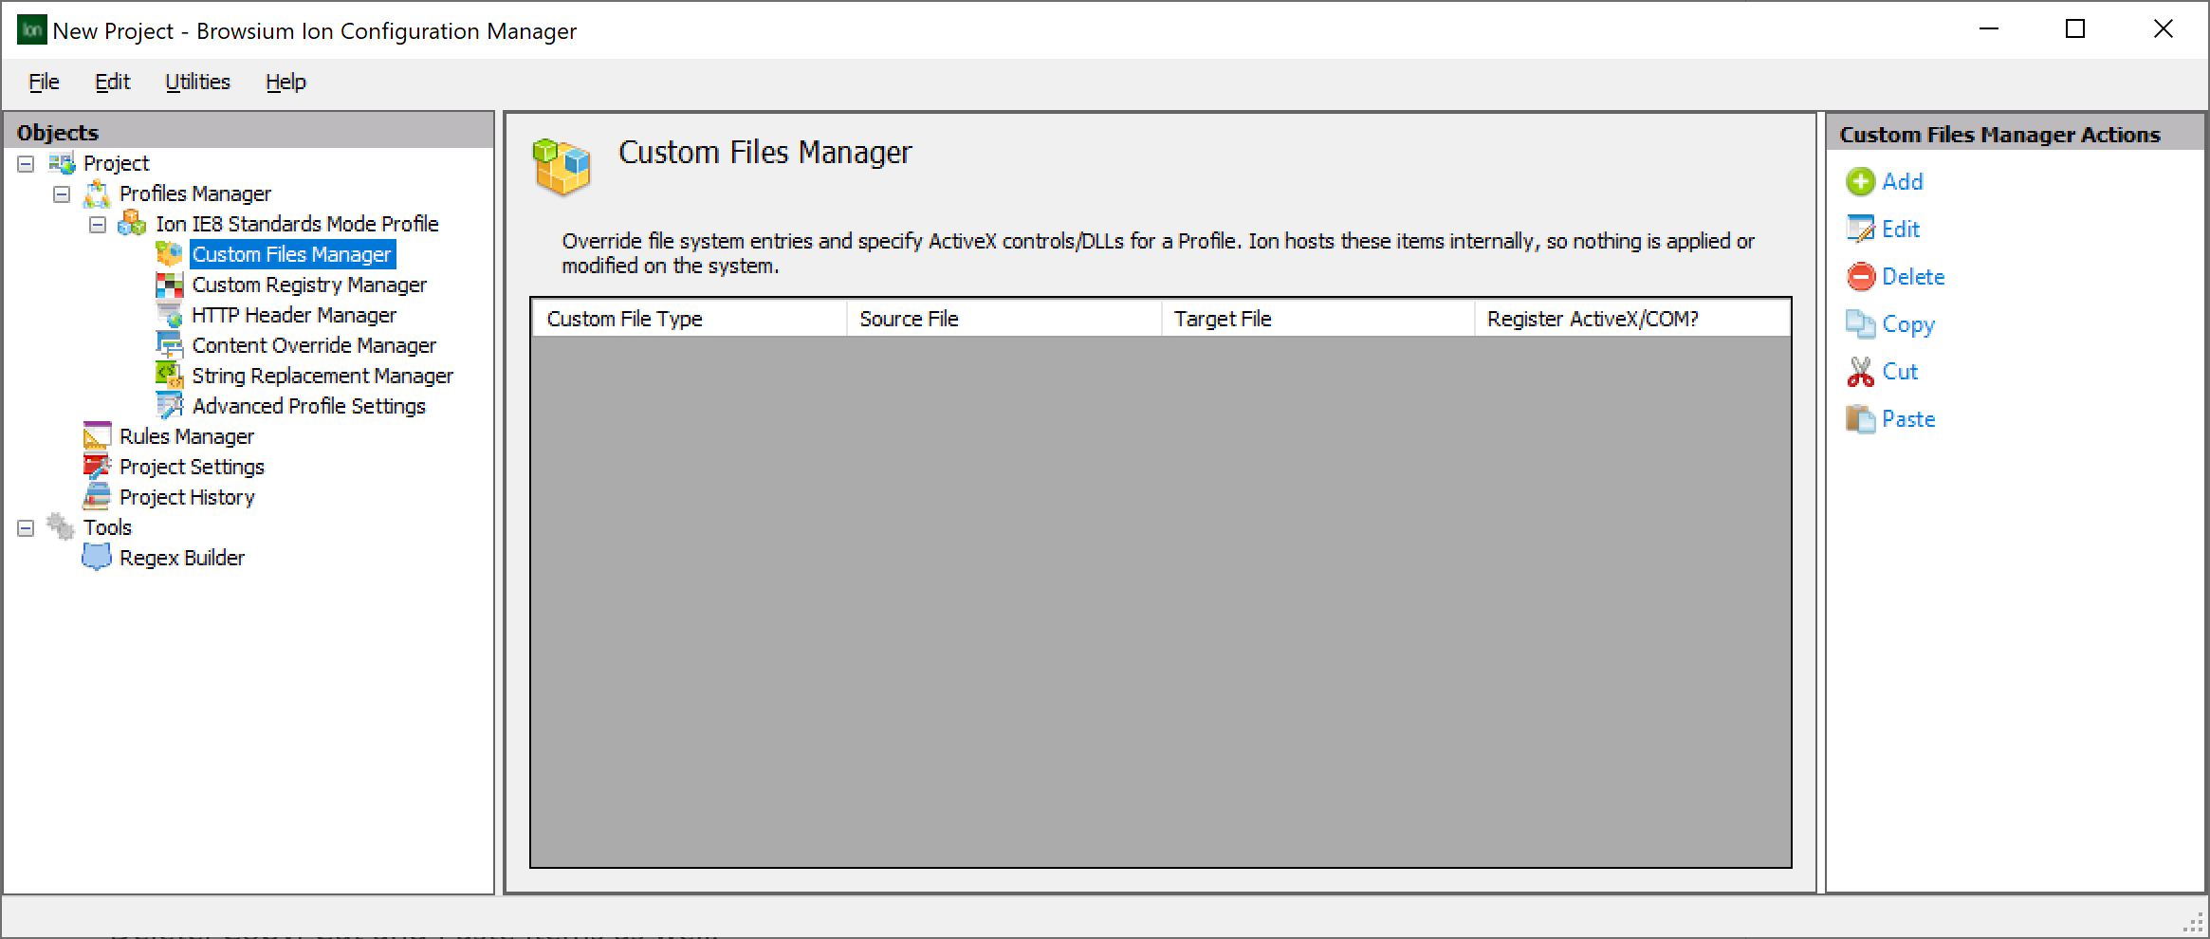Collapse the Project tree node

point(24,163)
